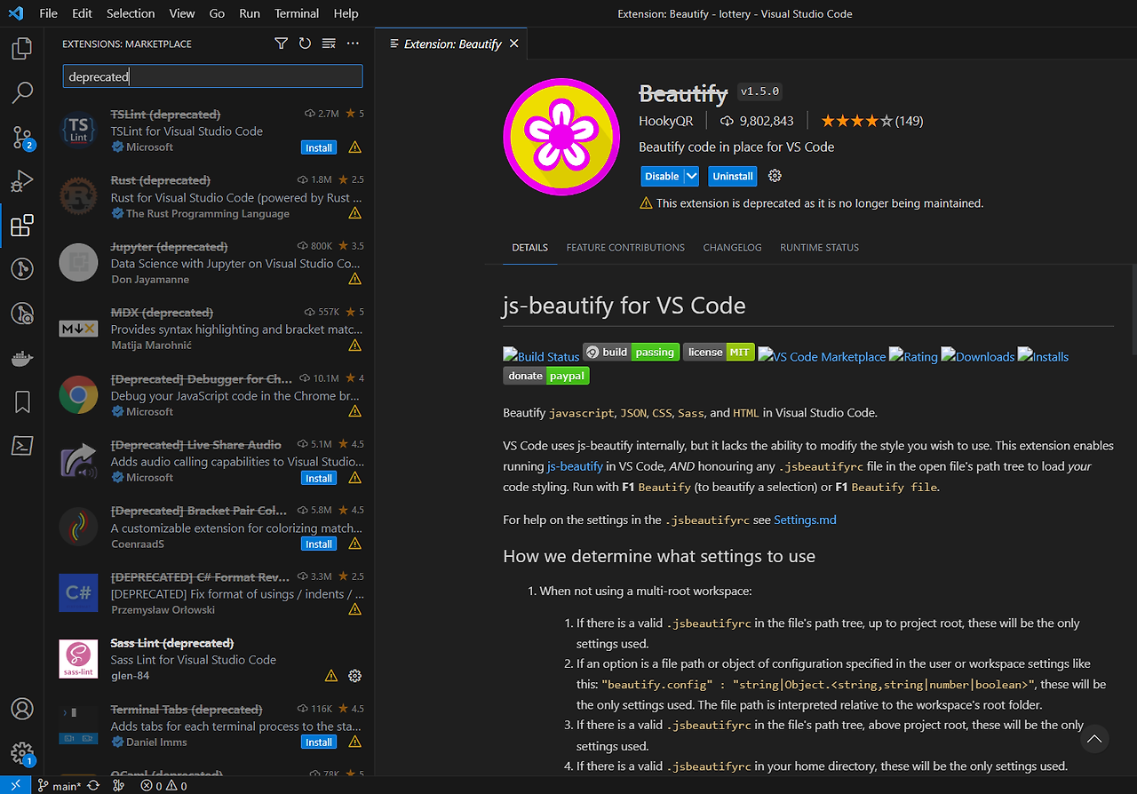This screenshot has width=1137, height=794.
Task: Open Beautify extension settings gear
Action: point(775,176)
